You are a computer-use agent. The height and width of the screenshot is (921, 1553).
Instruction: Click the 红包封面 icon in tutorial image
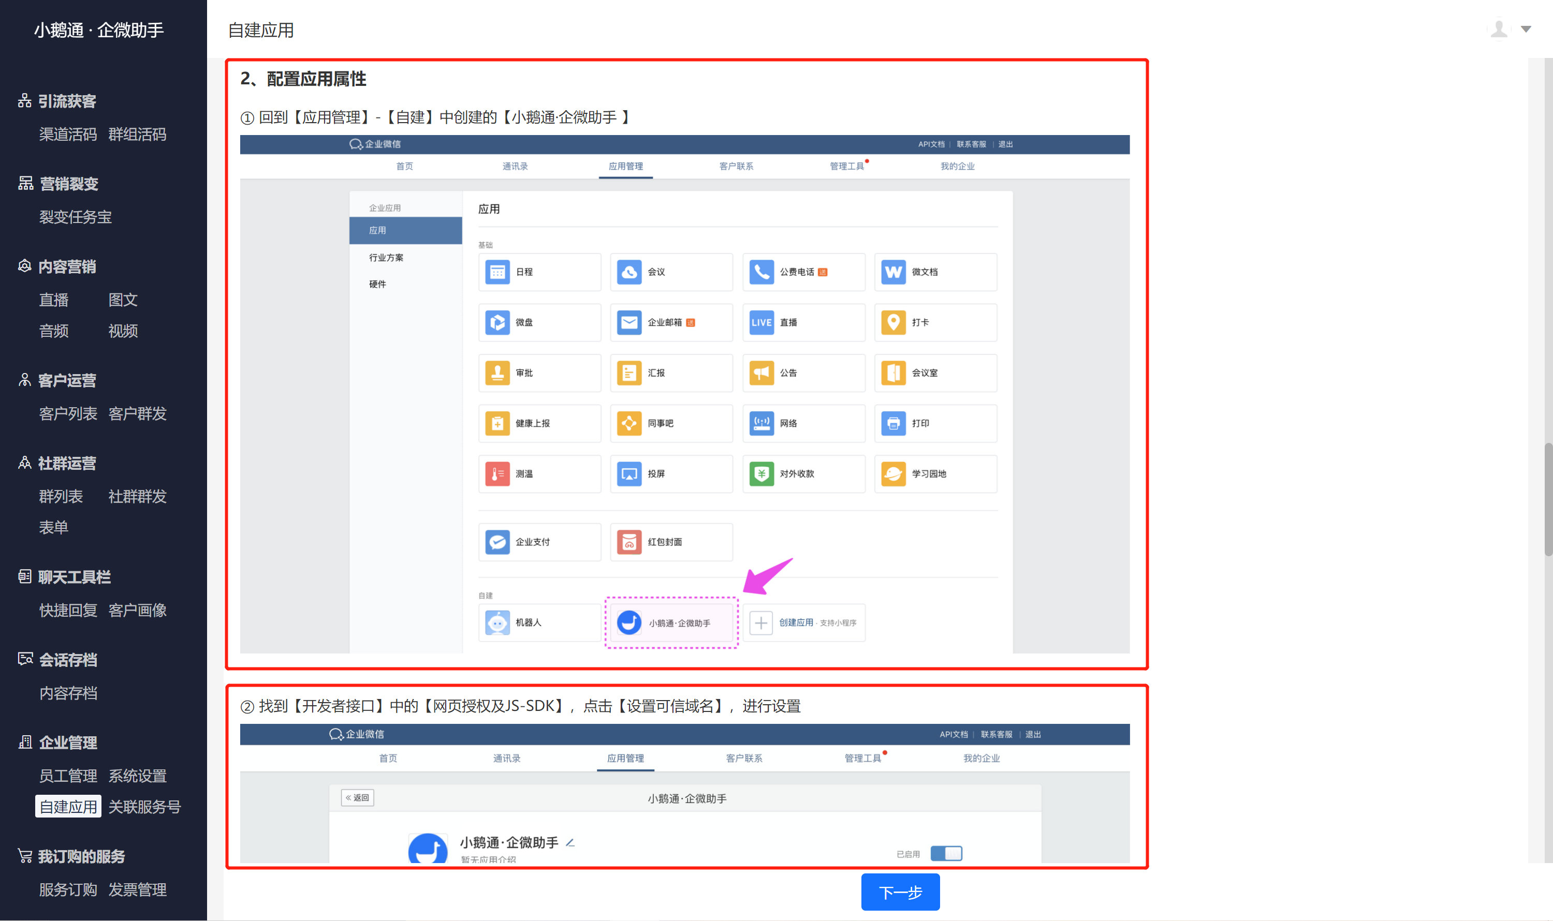629,542
